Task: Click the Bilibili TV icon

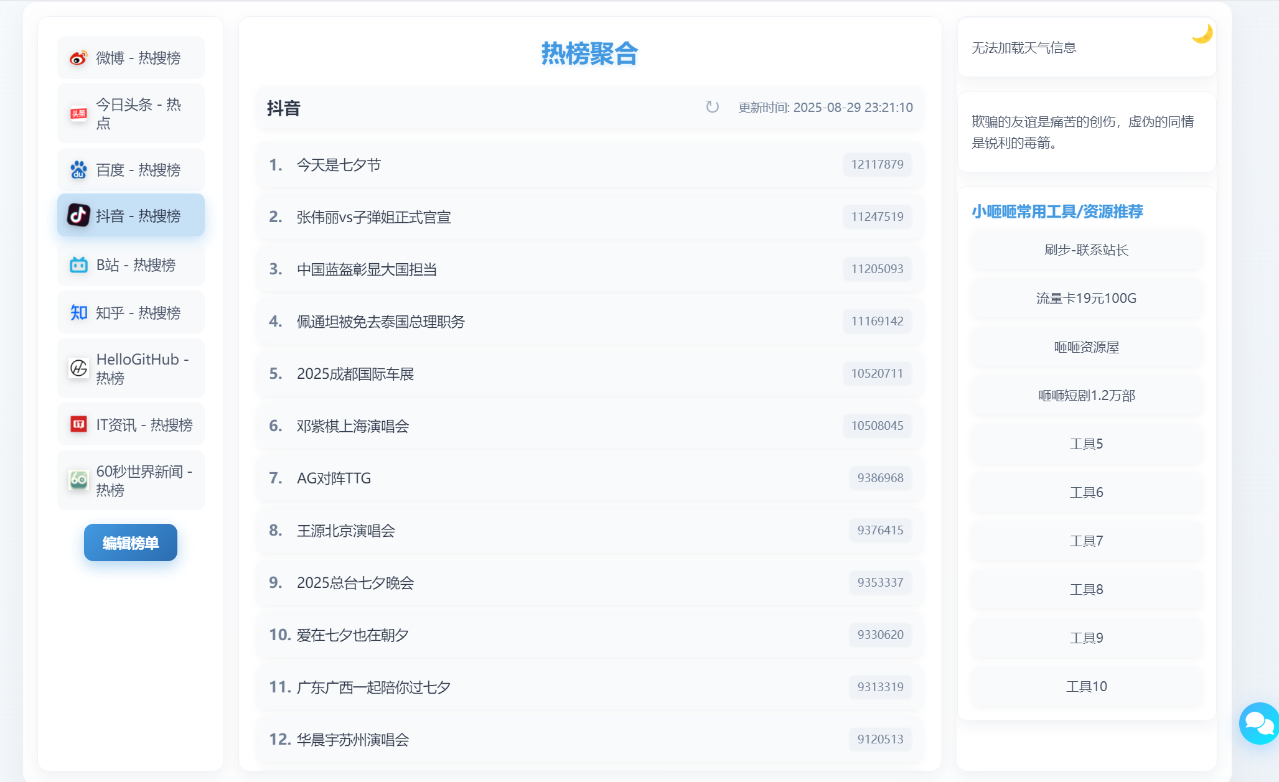Action: (78, 265)
